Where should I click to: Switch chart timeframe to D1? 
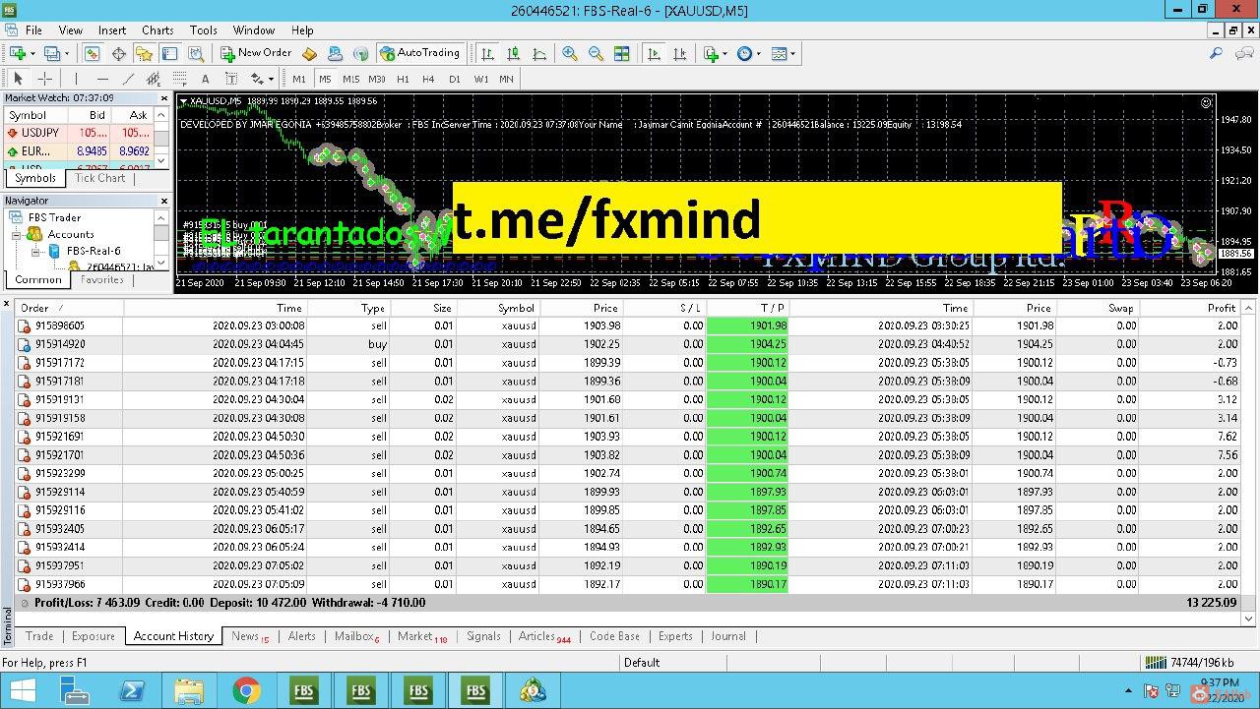pos(455,79)
